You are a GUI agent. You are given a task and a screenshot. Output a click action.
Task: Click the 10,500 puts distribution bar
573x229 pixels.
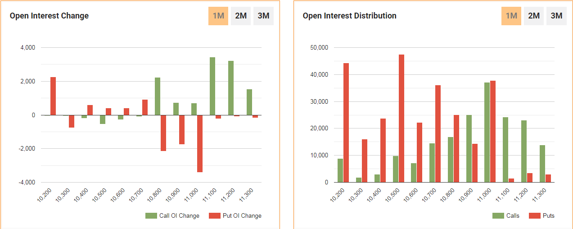coord(402,118)
